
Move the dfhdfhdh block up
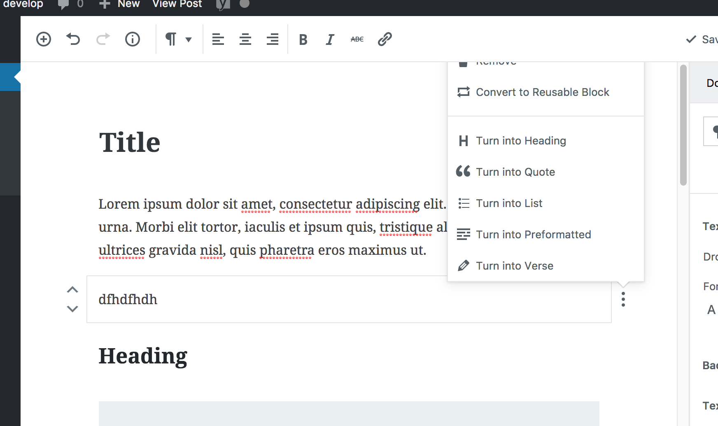click(72, 289)
